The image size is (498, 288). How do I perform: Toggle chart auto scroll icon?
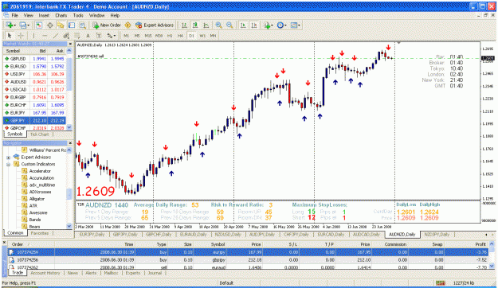point(243,25)
